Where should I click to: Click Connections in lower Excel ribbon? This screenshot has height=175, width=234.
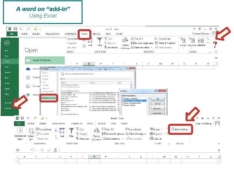44,129
